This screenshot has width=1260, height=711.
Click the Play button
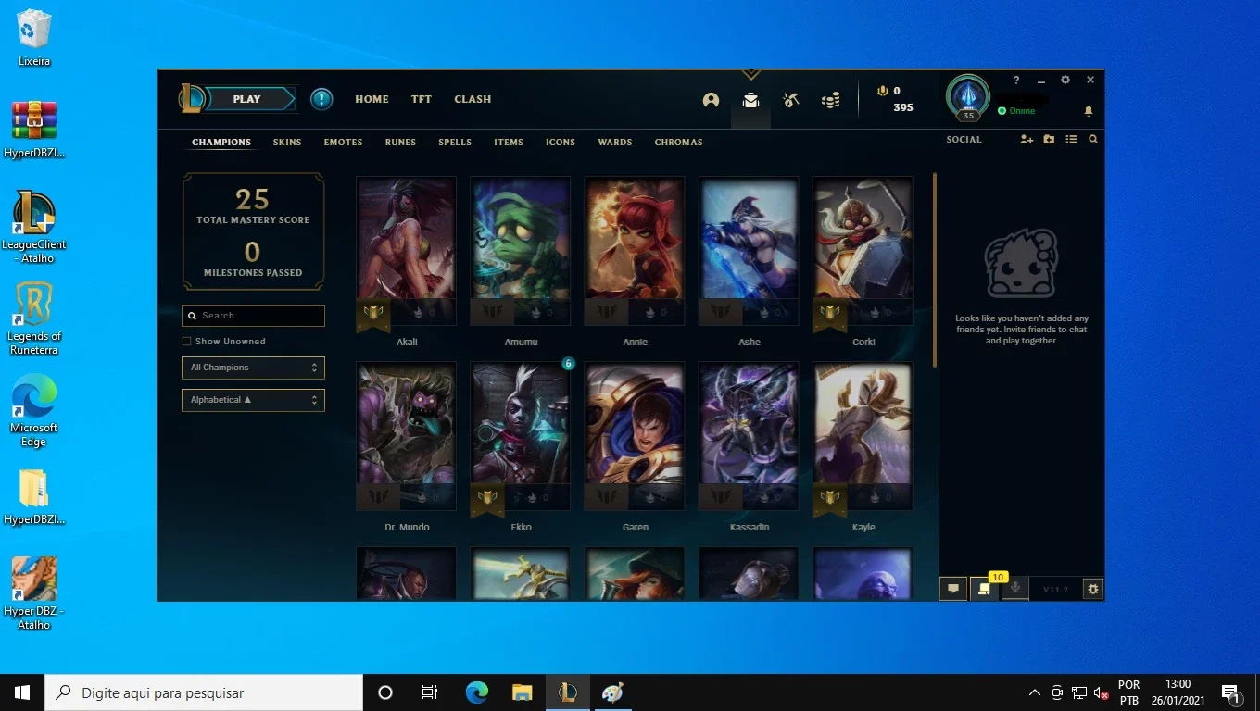(247, 99)
